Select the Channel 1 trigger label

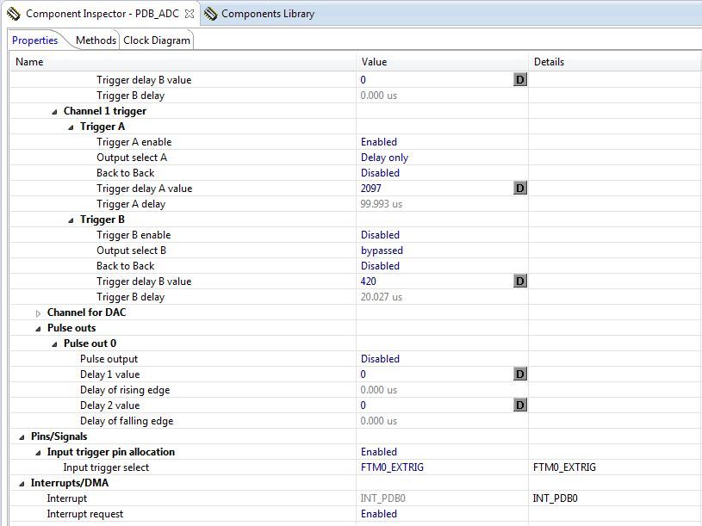(105, 111)
